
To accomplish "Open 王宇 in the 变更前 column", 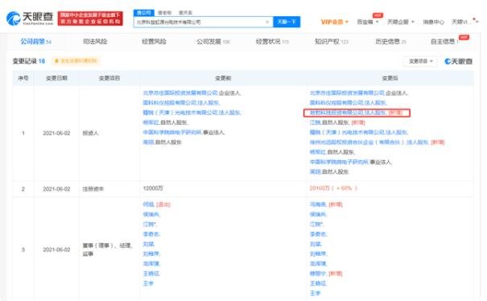I will click(148, 283).
